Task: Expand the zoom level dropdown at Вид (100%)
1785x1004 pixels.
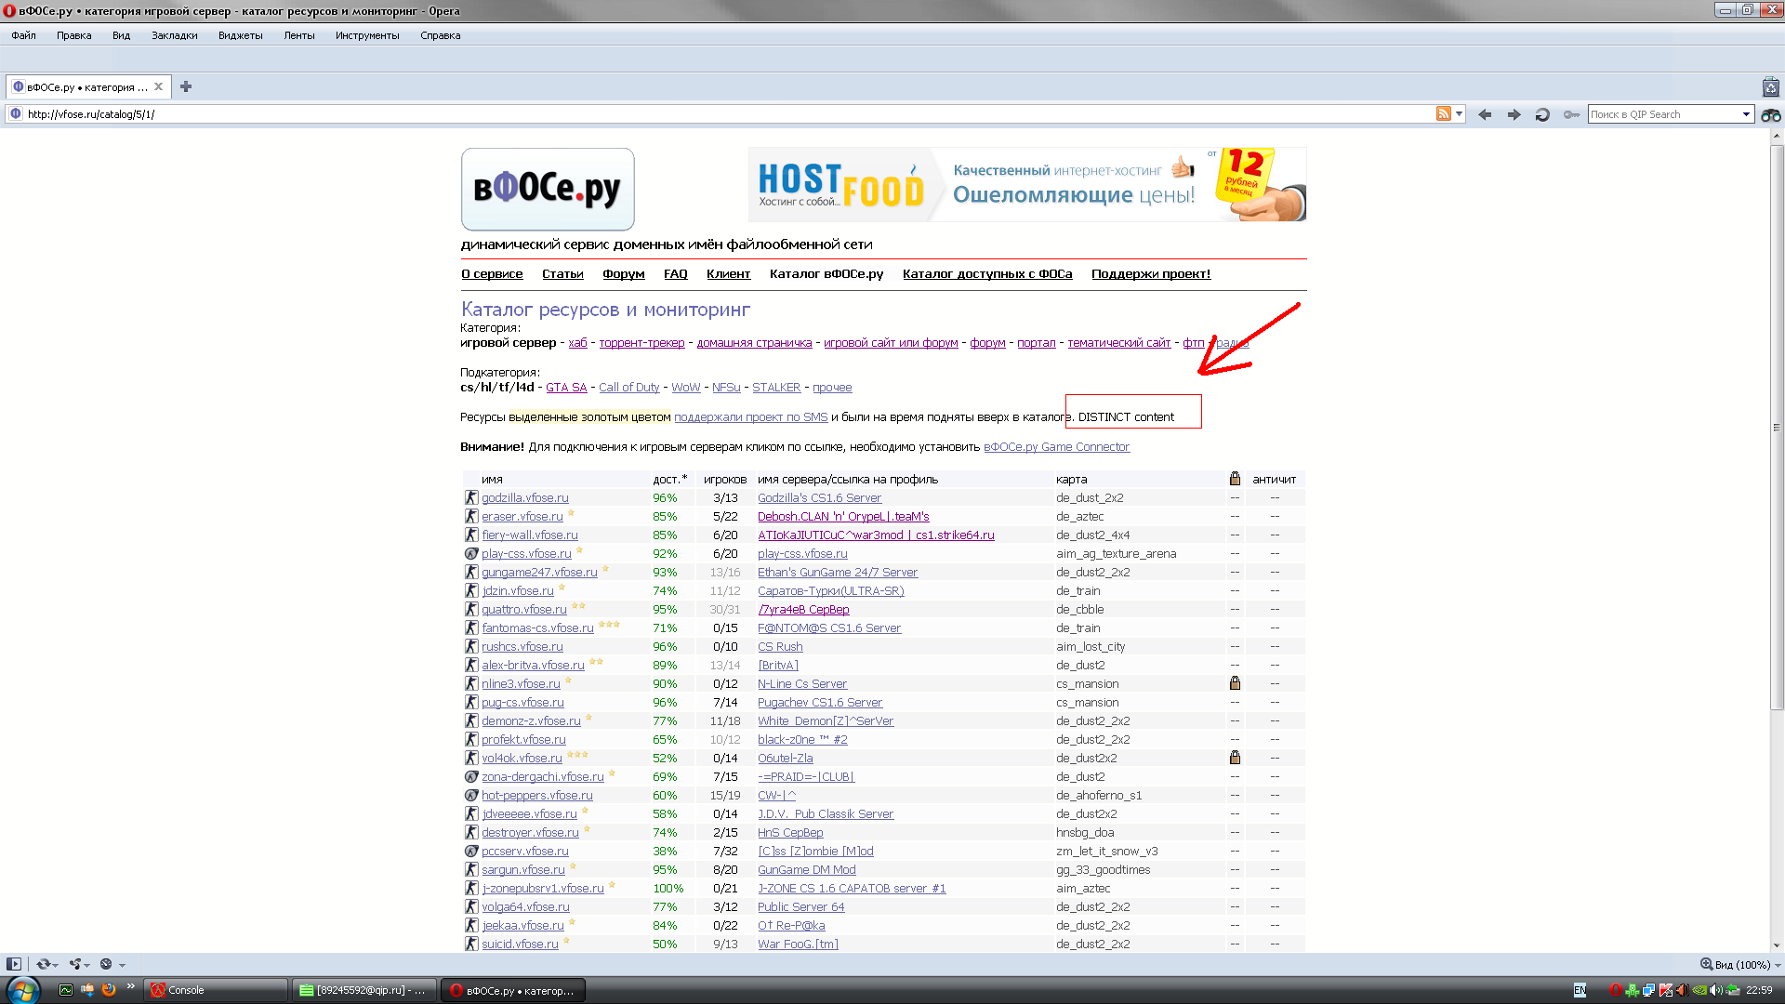Action: click(x=1778, y=965)
